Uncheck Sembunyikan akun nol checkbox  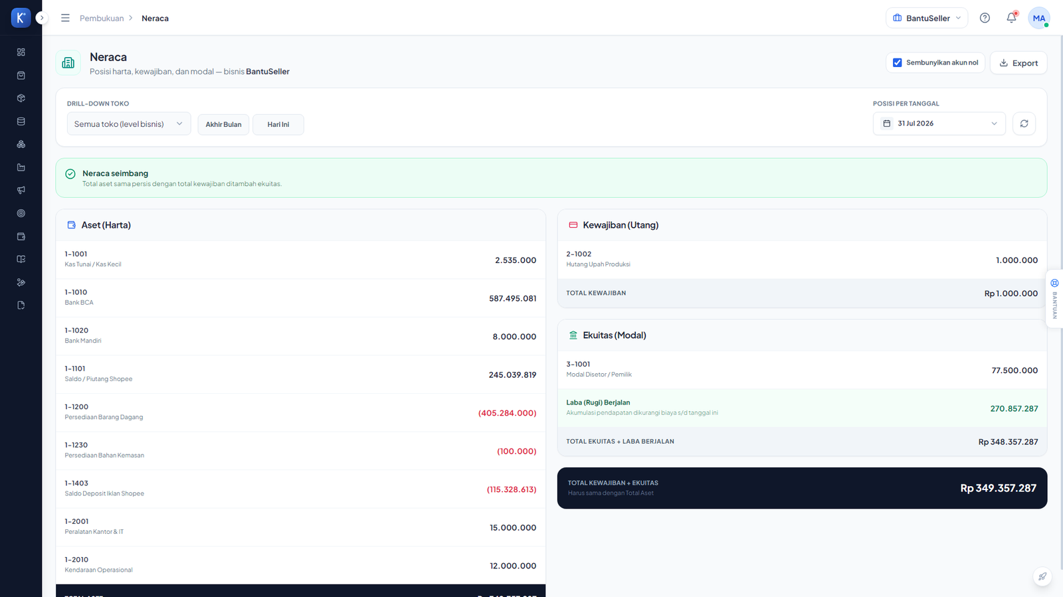[x=898, y=62]
